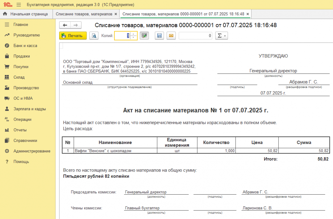Save the document with the floppy disk icon
333x219 pixels.
(159, 36)
